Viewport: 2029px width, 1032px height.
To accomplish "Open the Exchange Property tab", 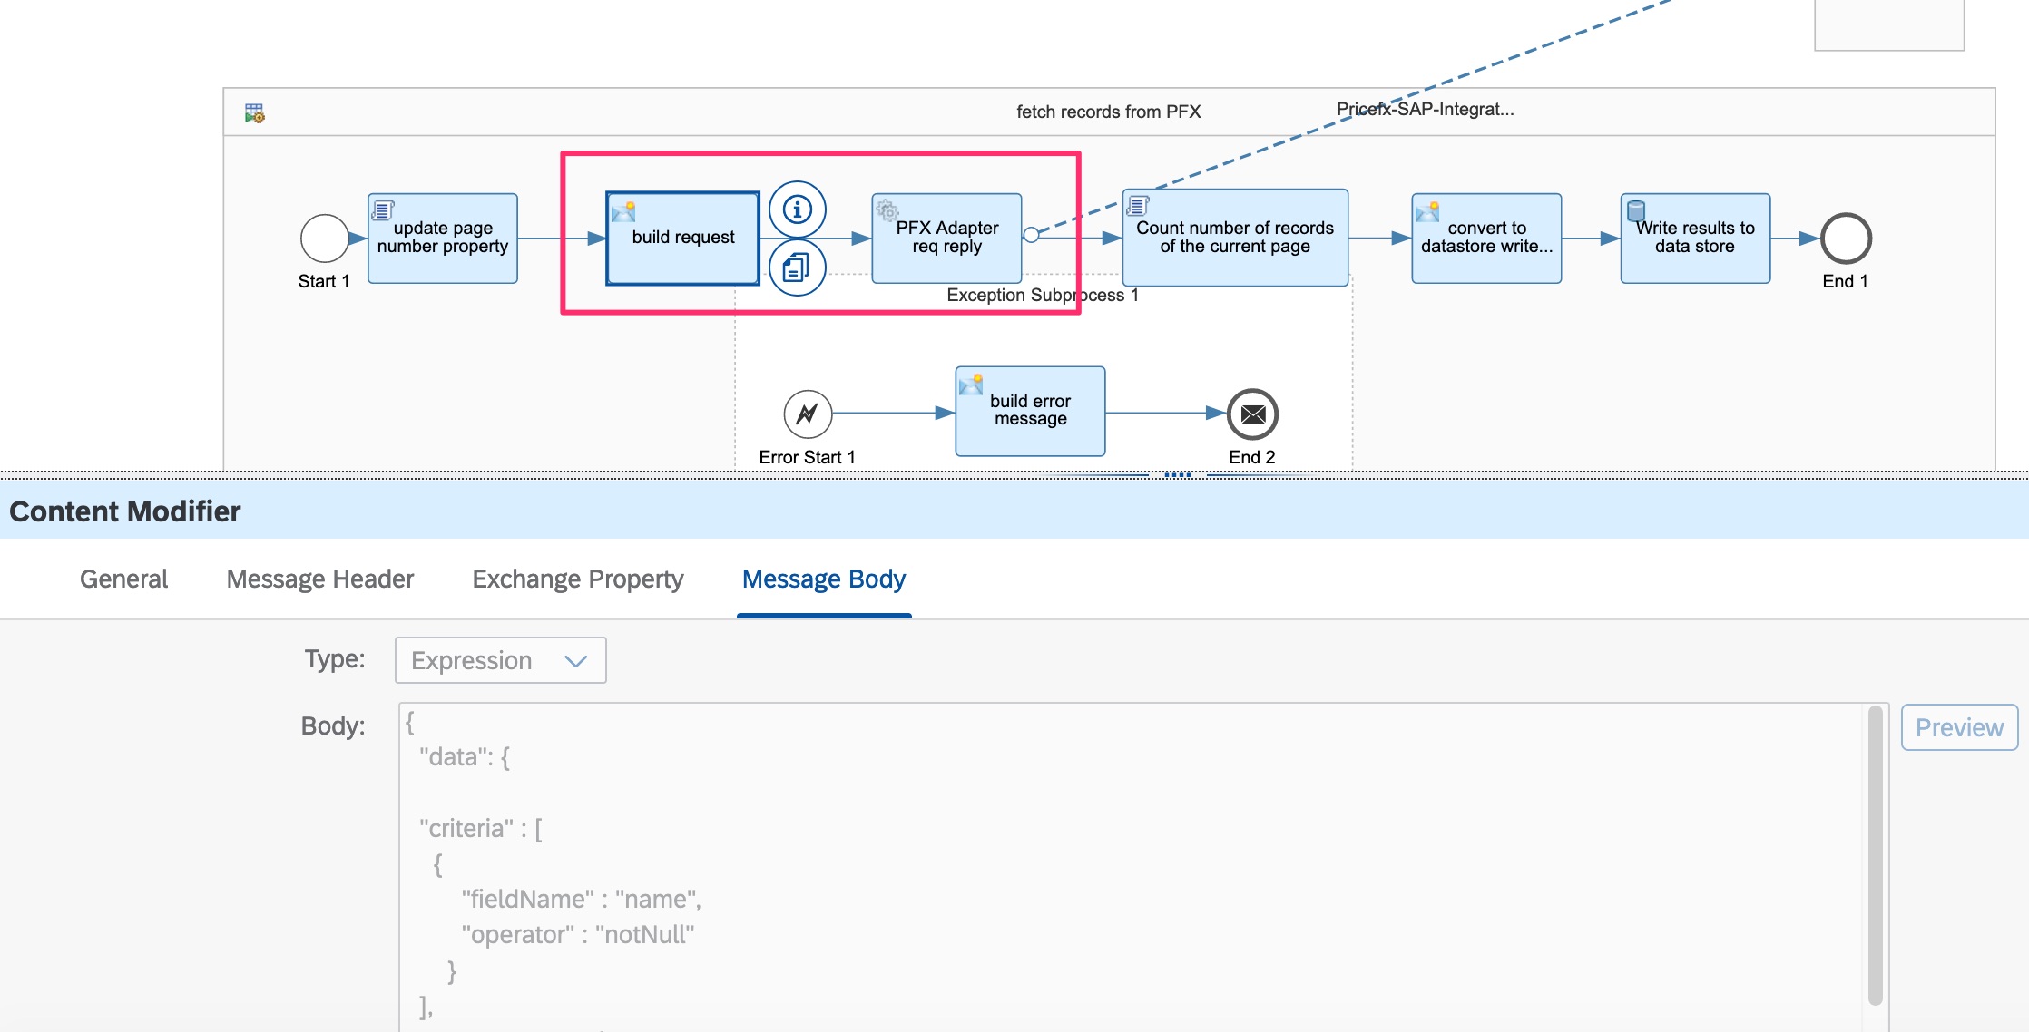I will (x=577, y=579).
